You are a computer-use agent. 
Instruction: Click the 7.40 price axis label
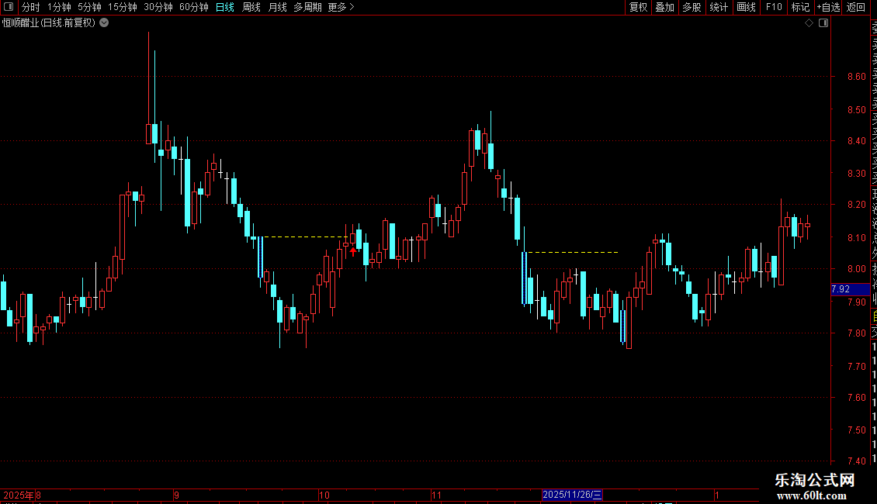[x=856, y=461]
